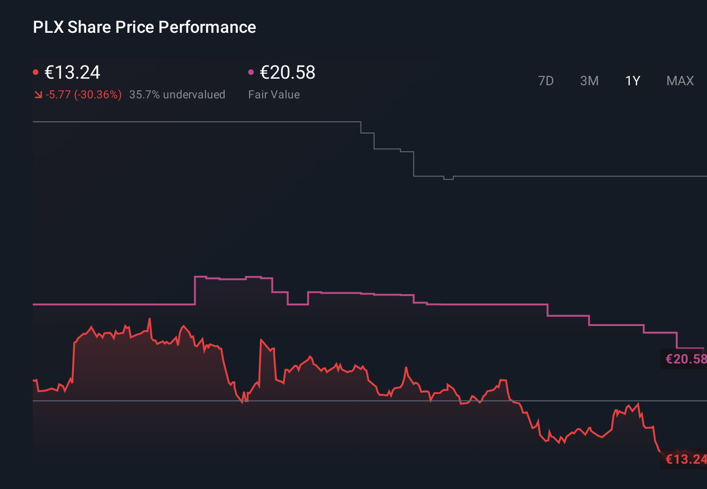The height and width of the screenshot is (489, 707).
Task: Click the pink Fair Value legend dot
Action: click(x=252, y=72)
